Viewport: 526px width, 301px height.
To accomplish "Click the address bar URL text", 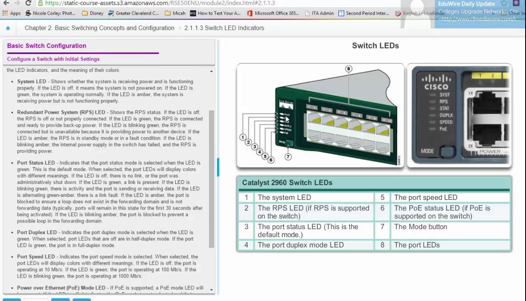I will (160, 3).
